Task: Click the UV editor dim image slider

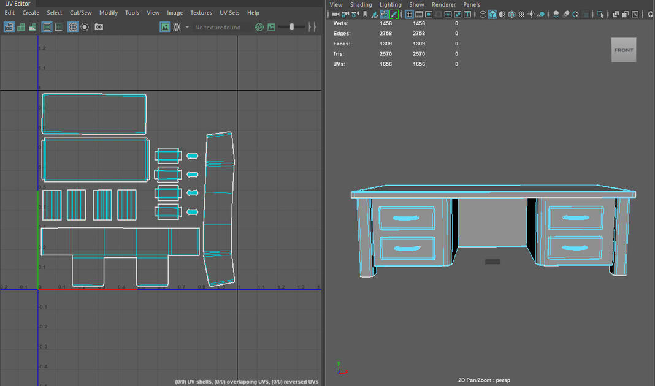Action: click(291, 27)
